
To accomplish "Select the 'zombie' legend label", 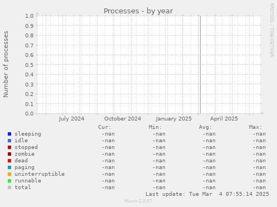I will pyautogui.click(x=25, y=154).
